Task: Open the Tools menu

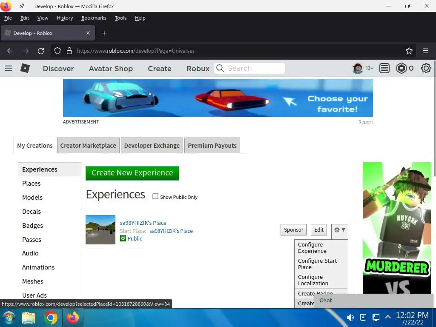Action: click(x=120, y=18)
